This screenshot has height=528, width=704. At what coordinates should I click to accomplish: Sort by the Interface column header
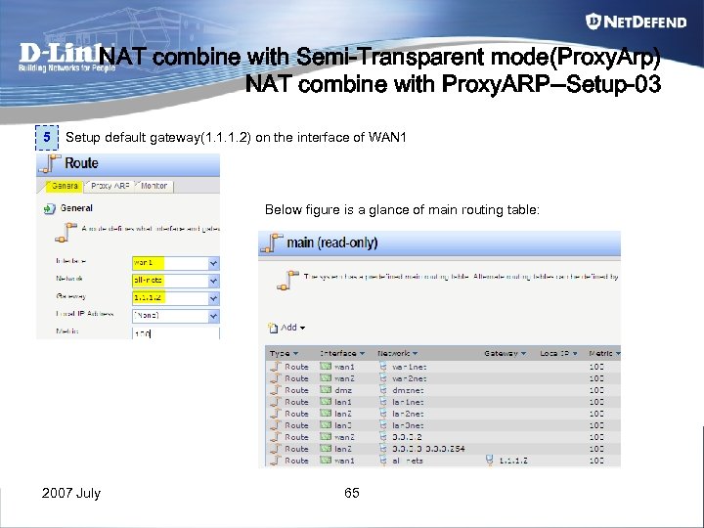342,353
